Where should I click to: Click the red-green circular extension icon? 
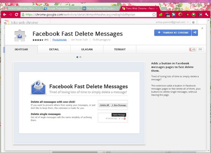pyautogui.click(x=180, y=14)
